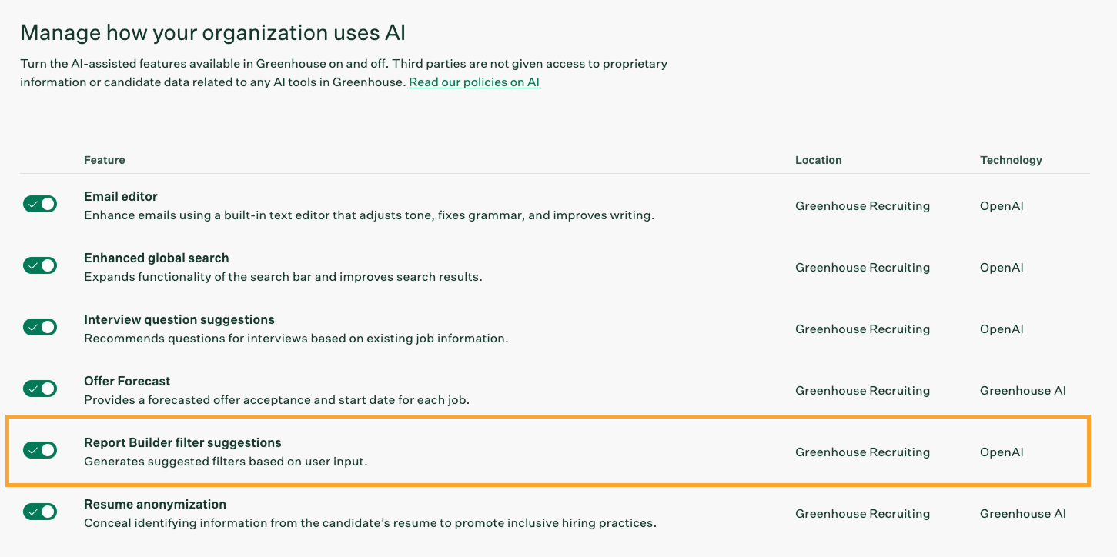Click Greenhouse AI next to Offer Forecast
The height and width of the screenshot is (557, 1117).
[1022, 390]
